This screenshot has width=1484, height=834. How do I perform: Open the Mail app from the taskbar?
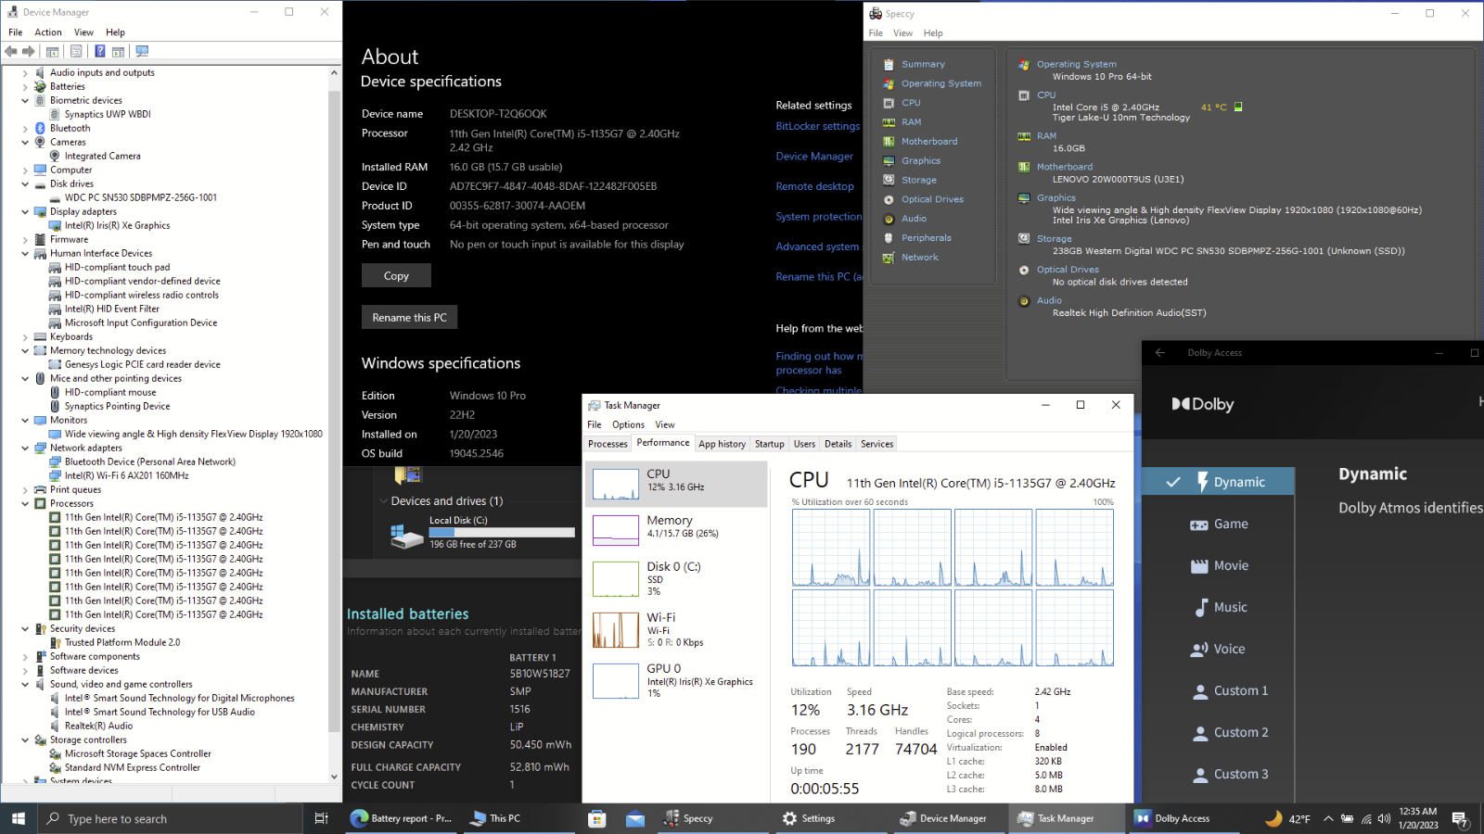[x=635, y=818]
